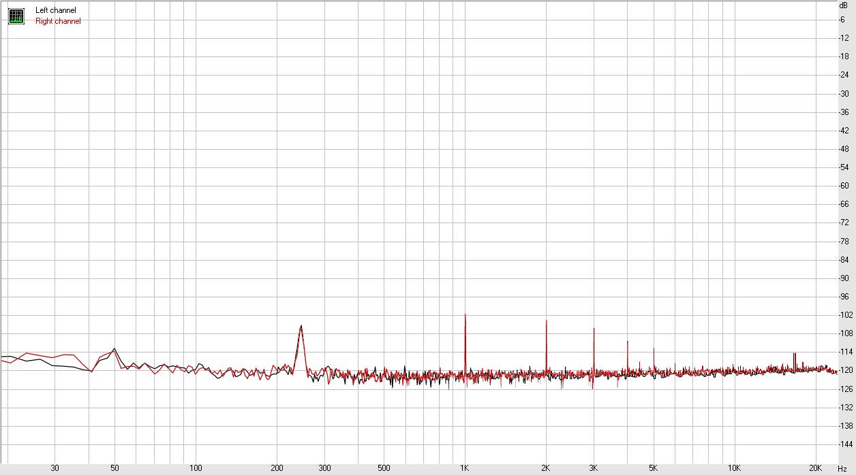This screenshot has height=475, width=856.
Task: Click the '2K' frequency axis label
Action: point(545,468)
